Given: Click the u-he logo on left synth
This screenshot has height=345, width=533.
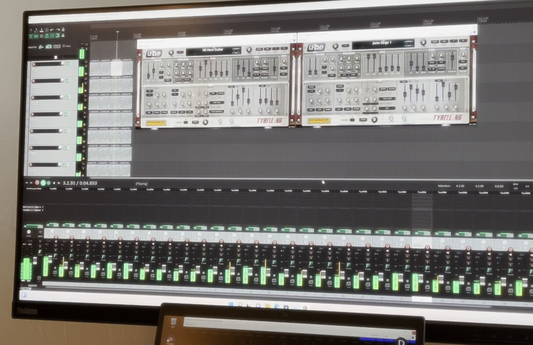Looking at the screenshot, I should [x=154, y=54].
